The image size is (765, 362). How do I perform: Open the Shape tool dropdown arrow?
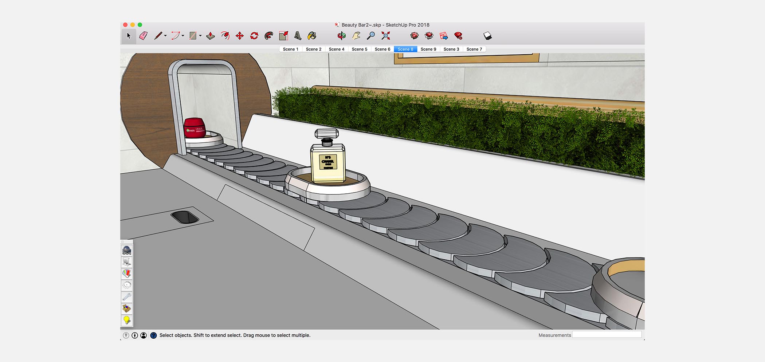[x=200, y=36]
